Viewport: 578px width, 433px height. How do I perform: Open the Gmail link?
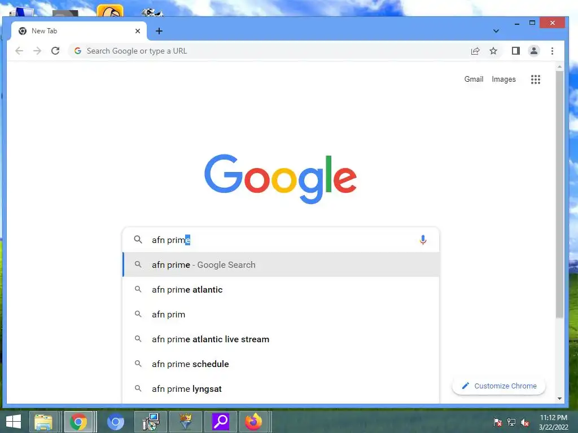click(x=474, y=79)
